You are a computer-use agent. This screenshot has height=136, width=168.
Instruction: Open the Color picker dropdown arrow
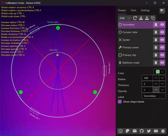tap(163, 72)
